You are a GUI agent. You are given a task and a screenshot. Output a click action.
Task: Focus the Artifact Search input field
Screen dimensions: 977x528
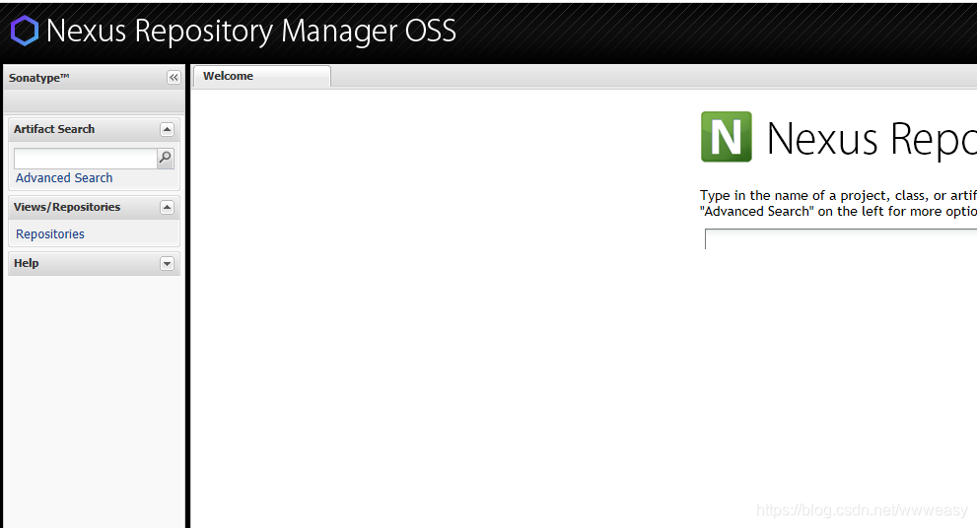[x=86, y=159]
